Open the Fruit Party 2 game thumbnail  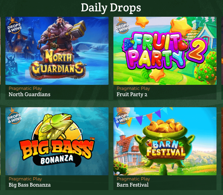[x=165, y=51]
